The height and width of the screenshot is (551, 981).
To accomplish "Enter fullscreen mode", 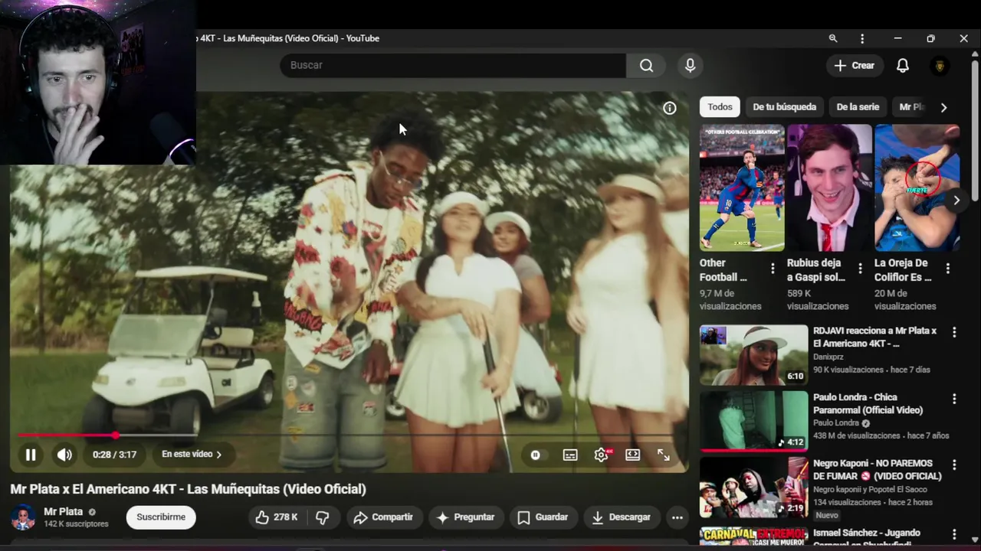I will point(664,455).
